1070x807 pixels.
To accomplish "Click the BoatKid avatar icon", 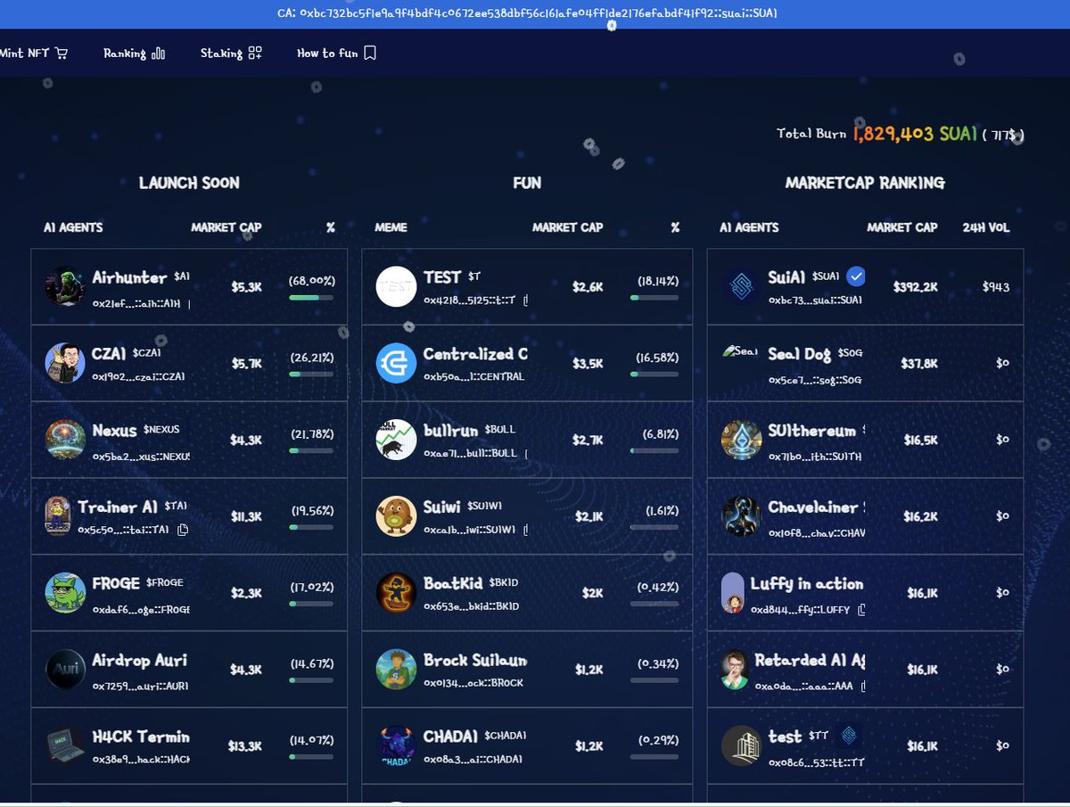I will (396, 593).
